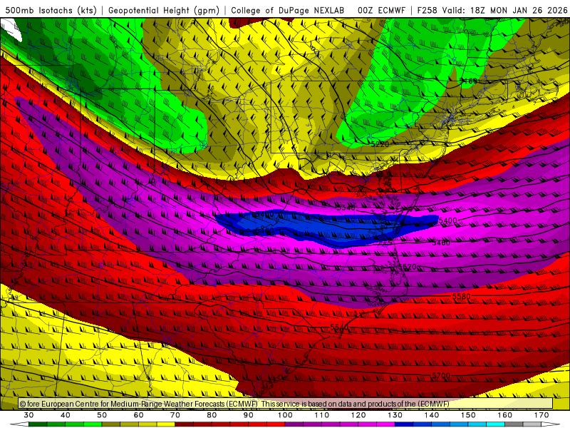
Task: Click dark red legend swatch starting at 70
Action: 185,424
